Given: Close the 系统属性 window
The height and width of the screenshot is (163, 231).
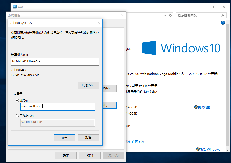Looking at the screenshot, I should (x=122, y=15).
